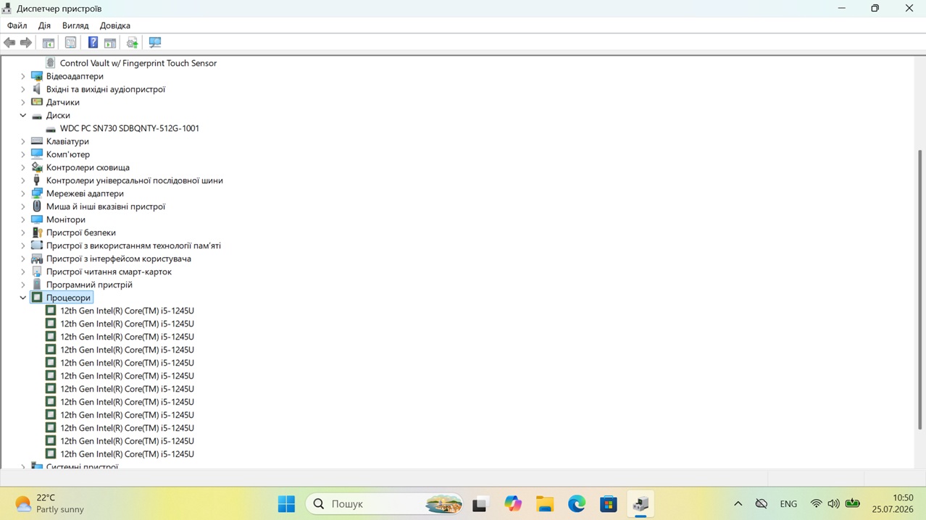Select the Комп'ютер label in the tree
Viewport: 926px width, 520px height.
pos(68,154)
